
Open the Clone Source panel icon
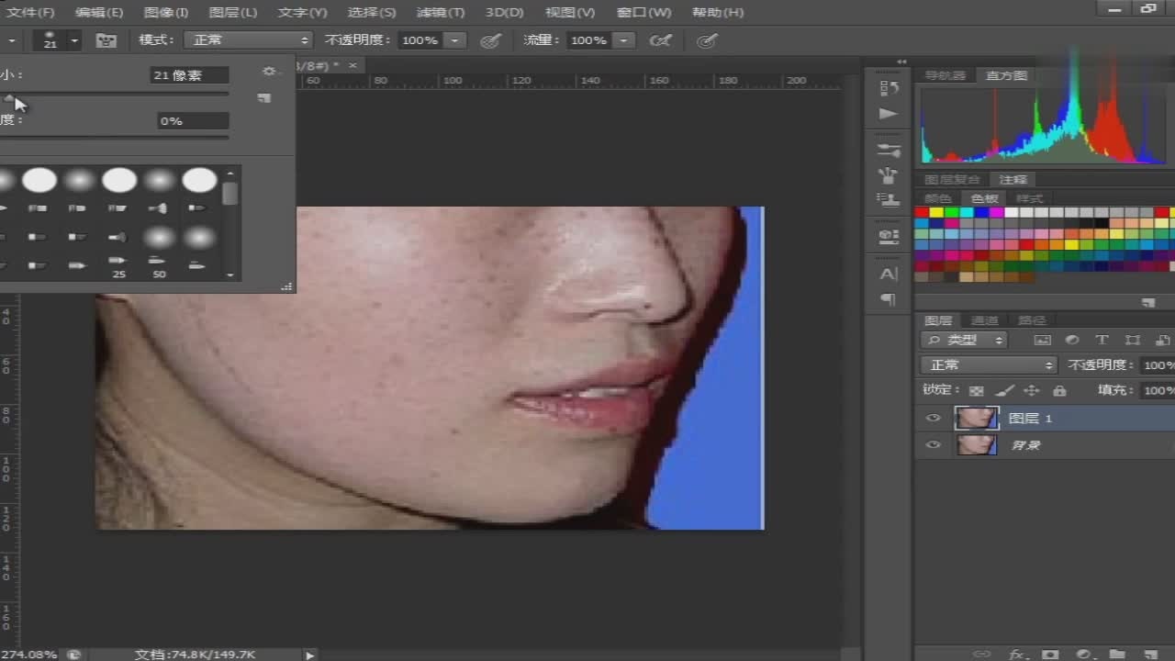click(x=889, y=199)
